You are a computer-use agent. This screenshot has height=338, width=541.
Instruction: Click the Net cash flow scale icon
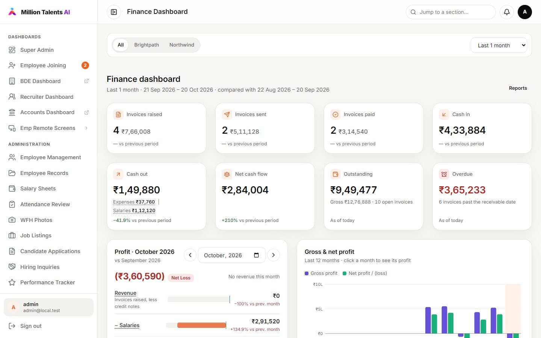(x=227, y=174)
